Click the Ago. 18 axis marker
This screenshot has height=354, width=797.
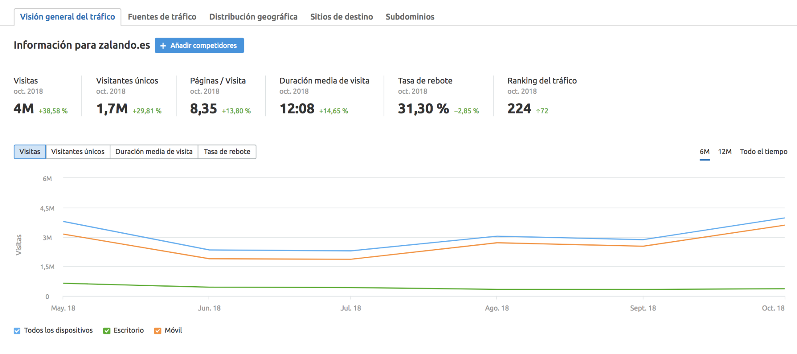pyautogui.click(x=496, y=308)
